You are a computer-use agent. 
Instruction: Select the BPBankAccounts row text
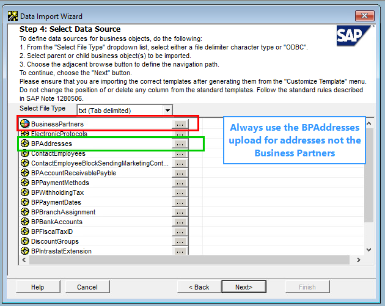coord(57,222)
